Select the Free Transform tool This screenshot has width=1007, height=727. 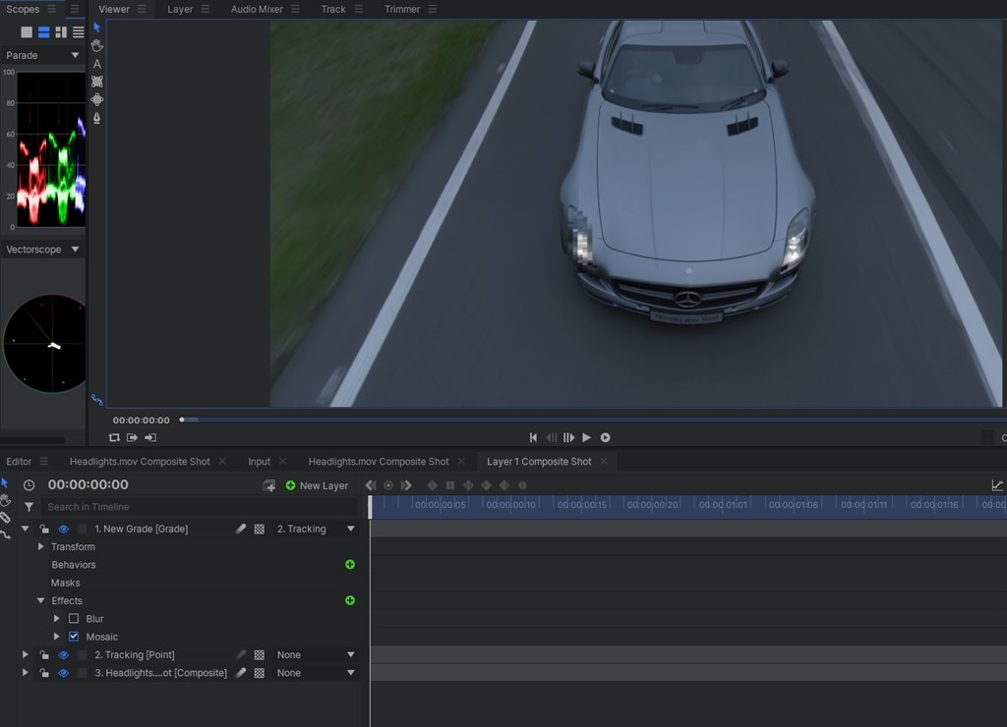coord(95,79)
